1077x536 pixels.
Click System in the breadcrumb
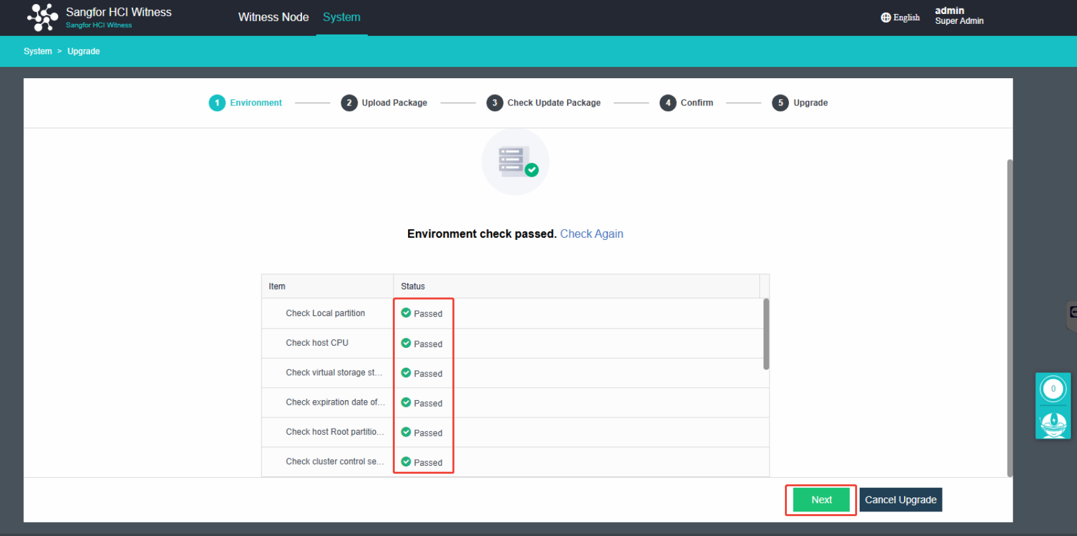click(x=38, y=51)
